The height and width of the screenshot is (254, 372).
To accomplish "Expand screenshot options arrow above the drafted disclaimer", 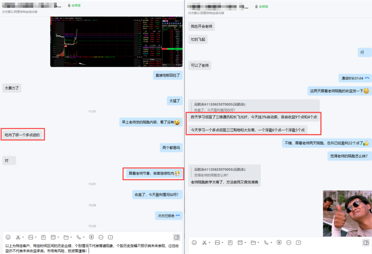I will click(23, 238).
